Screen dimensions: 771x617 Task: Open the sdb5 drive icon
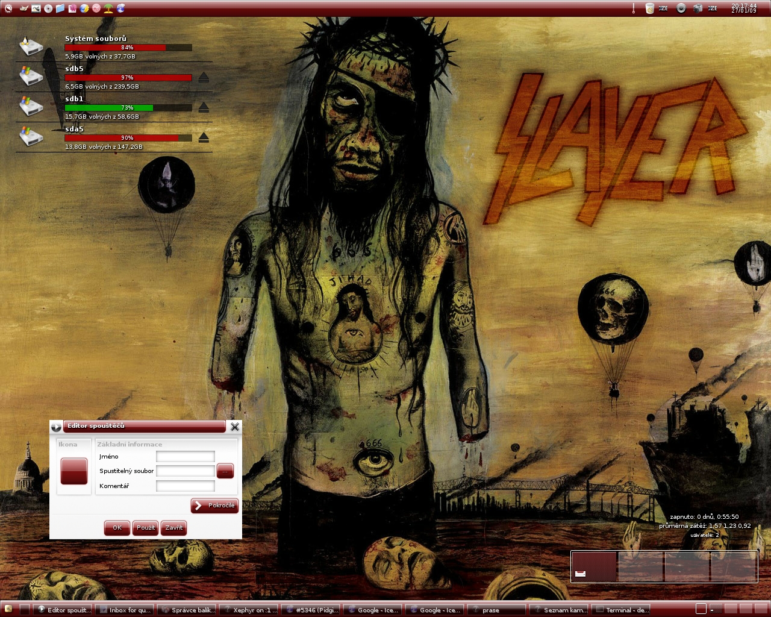pos(30,77)
